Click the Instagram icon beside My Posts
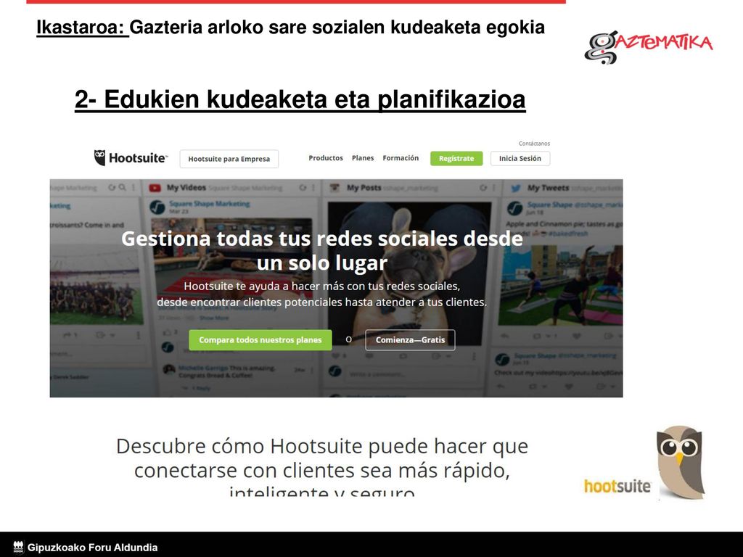This screenshot has height=557, width=743. click(334, 188)
